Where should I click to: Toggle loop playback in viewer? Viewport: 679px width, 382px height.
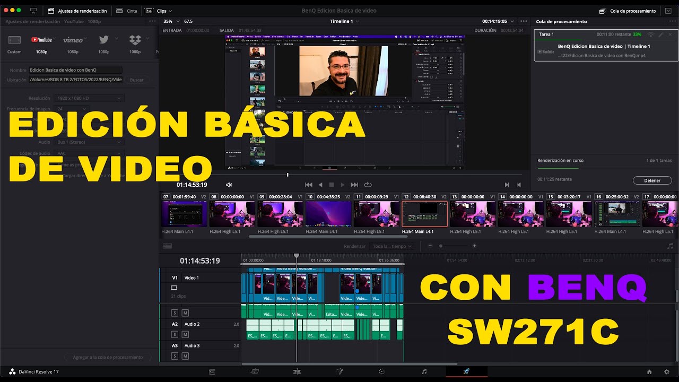368,185
